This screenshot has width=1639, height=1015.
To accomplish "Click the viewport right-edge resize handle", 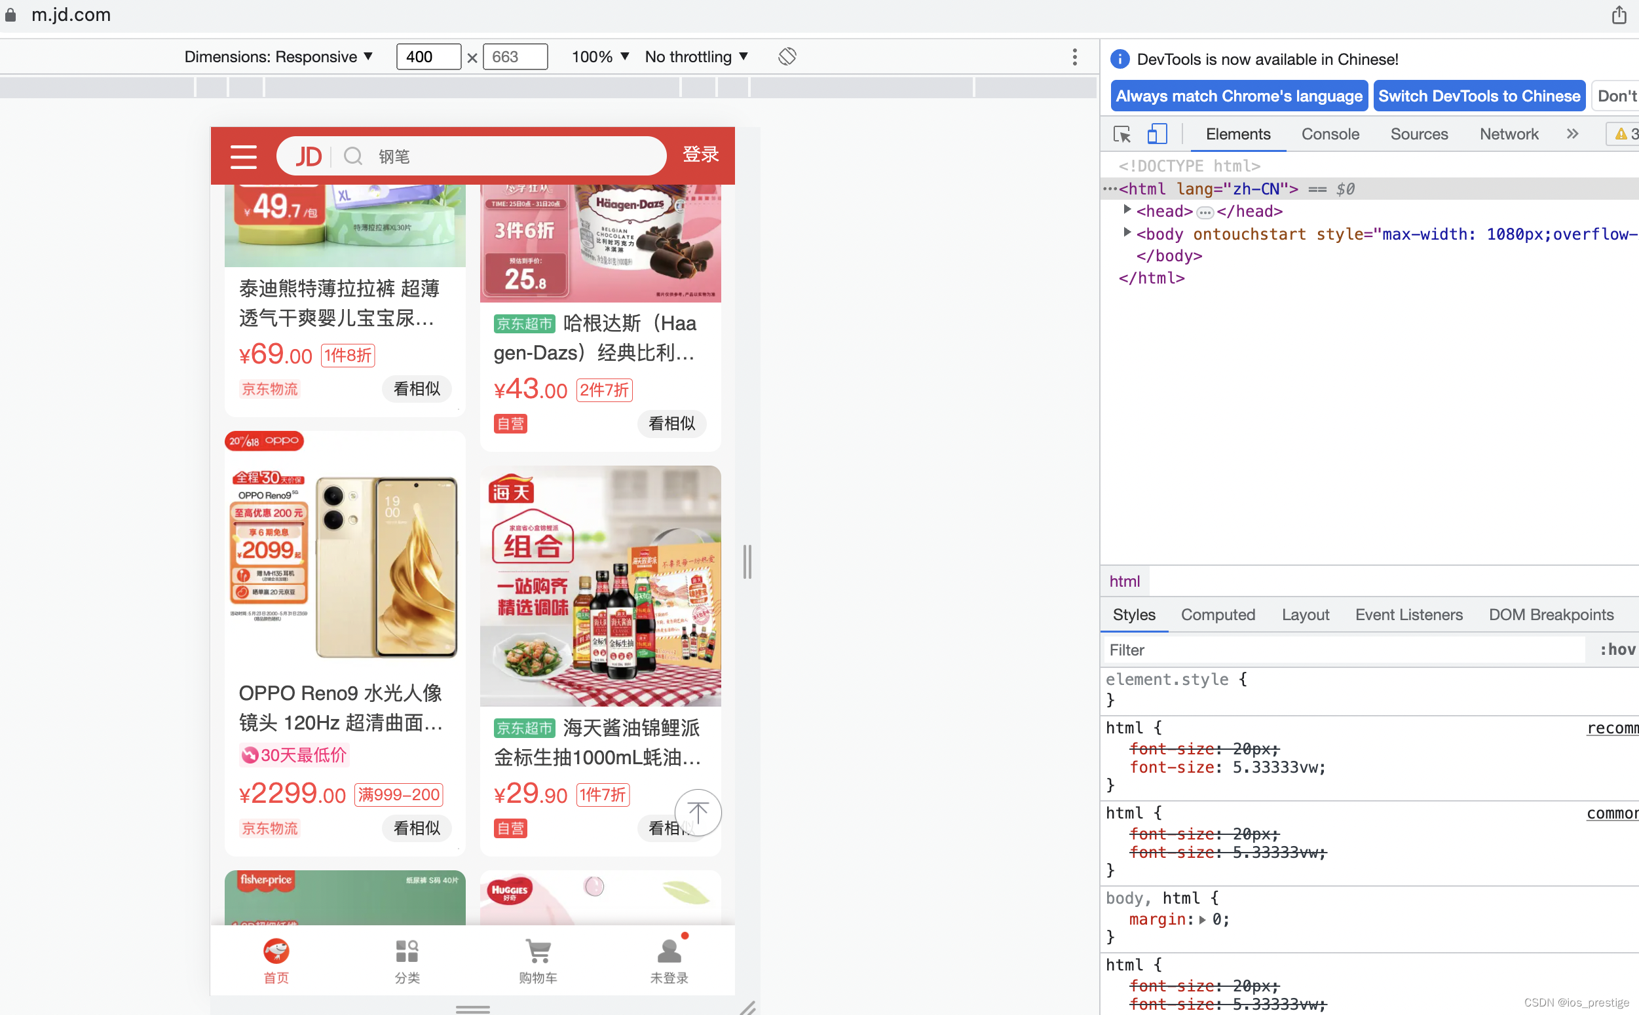I will click(x=747, y=562).
